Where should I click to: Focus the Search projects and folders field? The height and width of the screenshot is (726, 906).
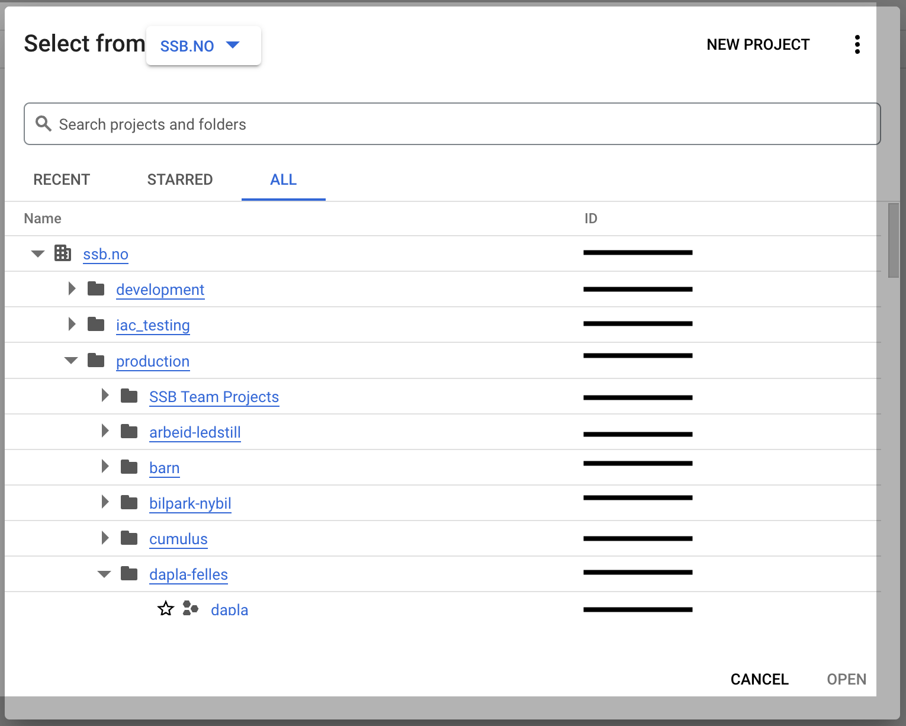coord(452,124)
